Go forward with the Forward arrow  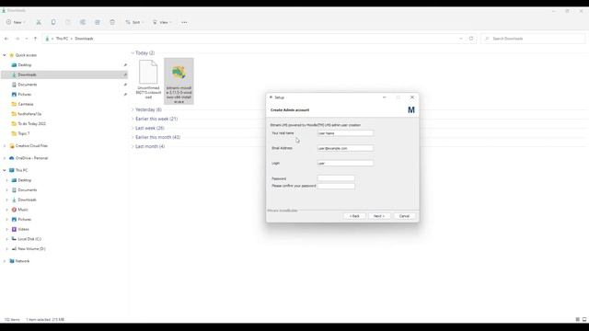click(x=17, y=39)
